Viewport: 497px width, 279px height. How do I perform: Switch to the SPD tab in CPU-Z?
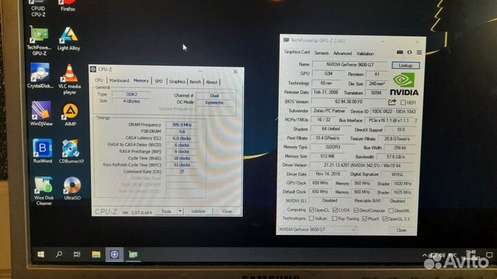(x=159, y=81)
